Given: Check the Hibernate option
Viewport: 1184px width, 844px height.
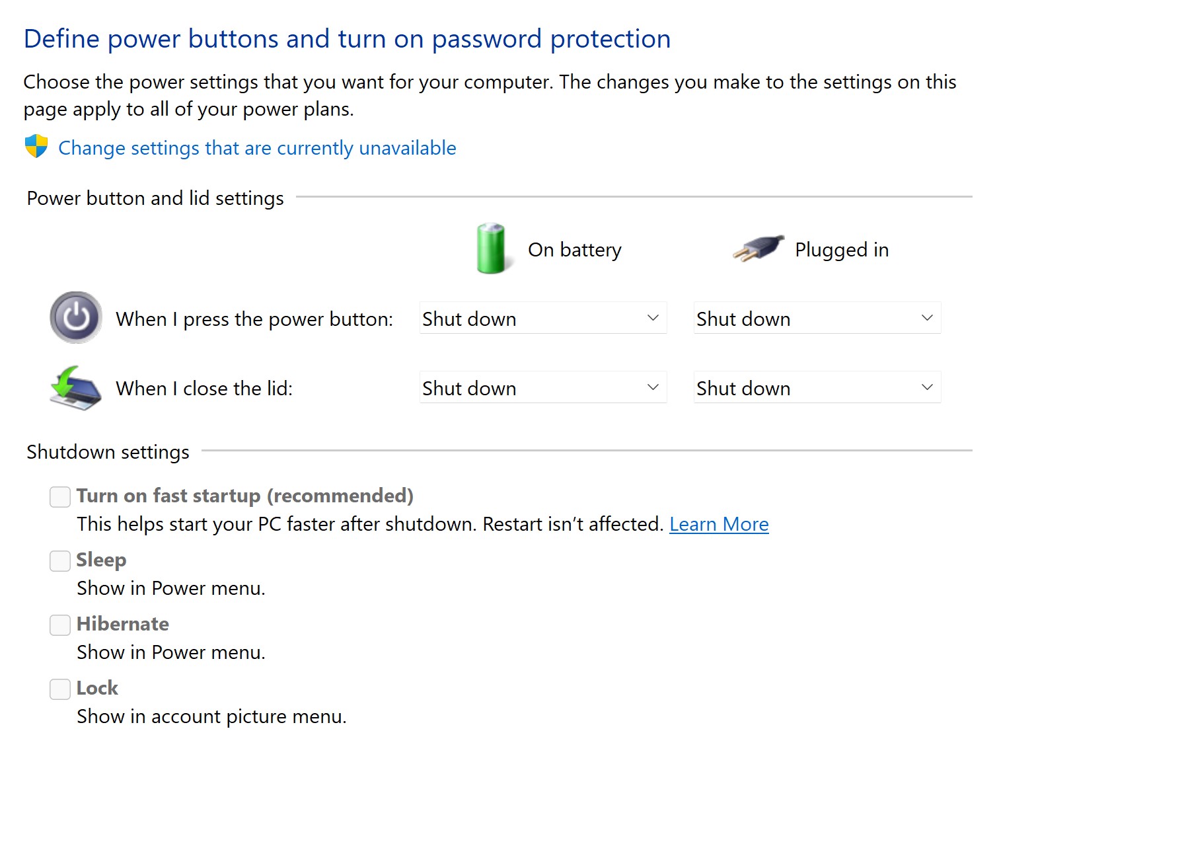Looking at the screenshot, I should coord(60,625).
